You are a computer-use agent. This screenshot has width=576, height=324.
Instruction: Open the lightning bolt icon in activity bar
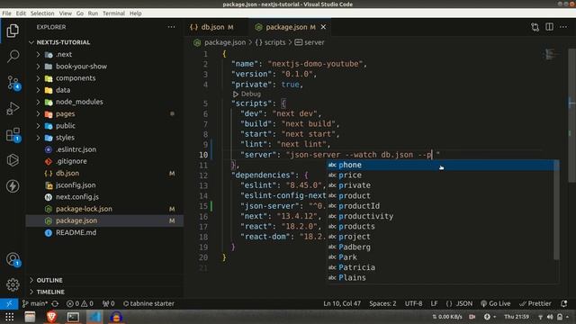13,186
